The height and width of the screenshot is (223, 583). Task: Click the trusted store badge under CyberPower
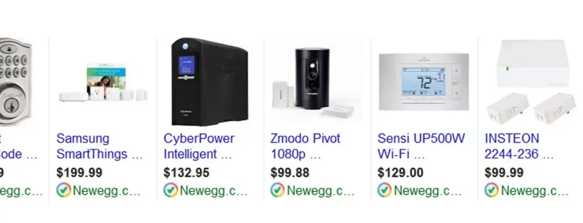pos(171,190)
